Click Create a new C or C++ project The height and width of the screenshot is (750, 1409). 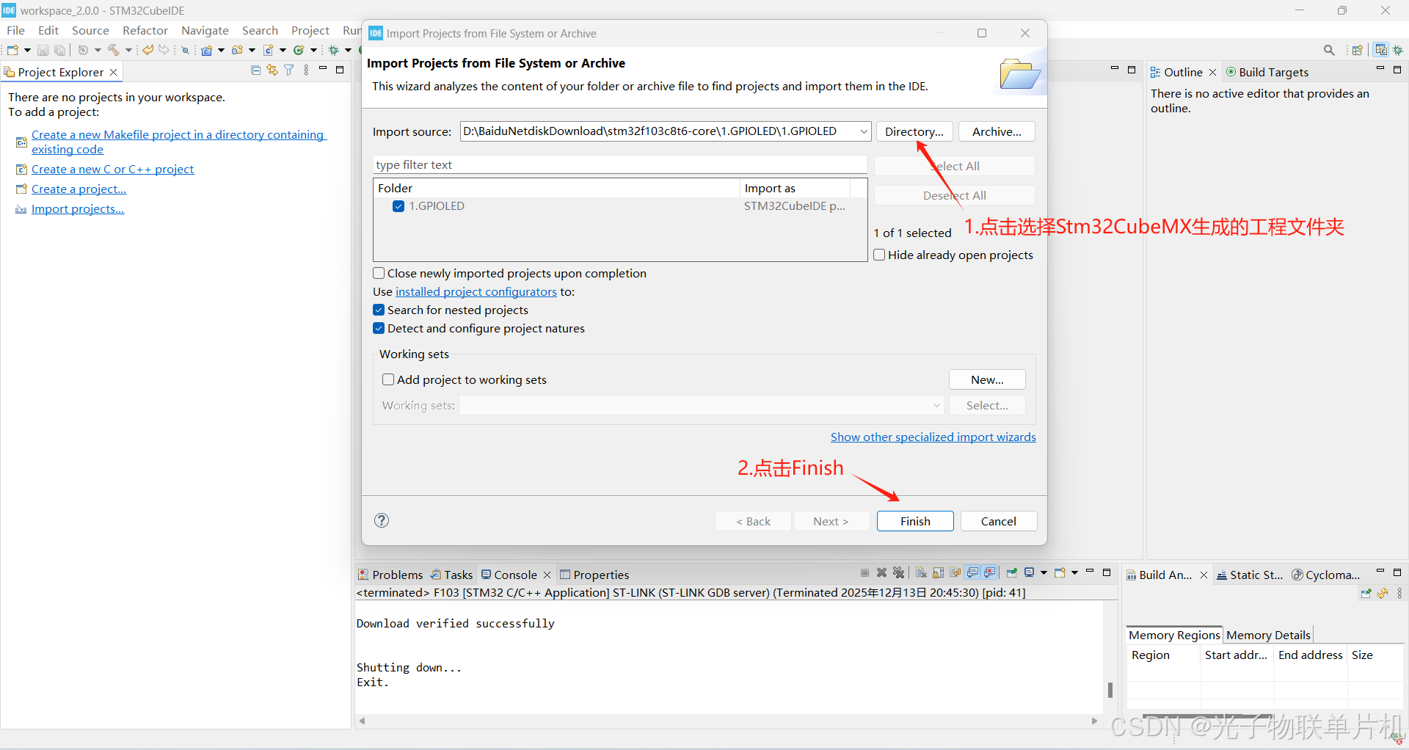(x=112, y=169)
